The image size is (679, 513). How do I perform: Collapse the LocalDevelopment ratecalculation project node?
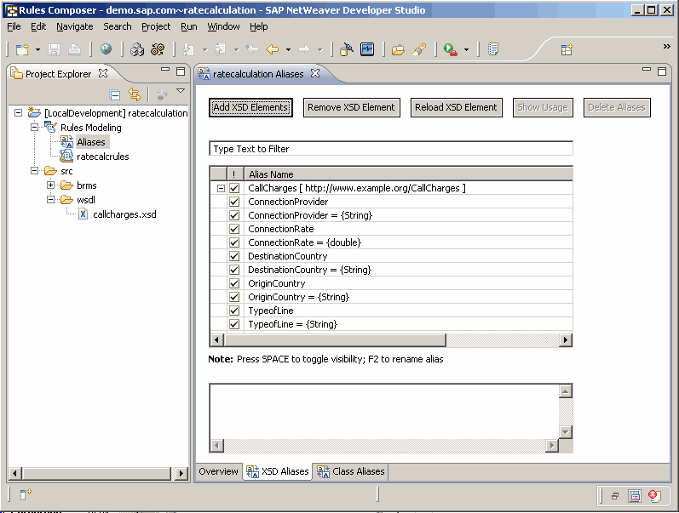(18, 113)
